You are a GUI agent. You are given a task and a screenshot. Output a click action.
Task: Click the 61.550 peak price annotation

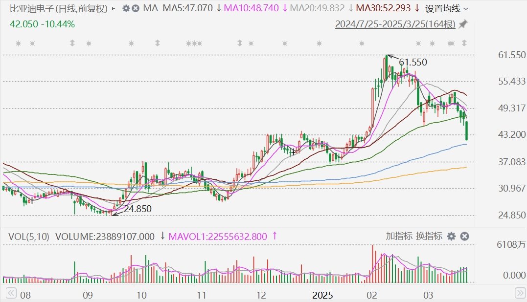(x=412, y=62)
